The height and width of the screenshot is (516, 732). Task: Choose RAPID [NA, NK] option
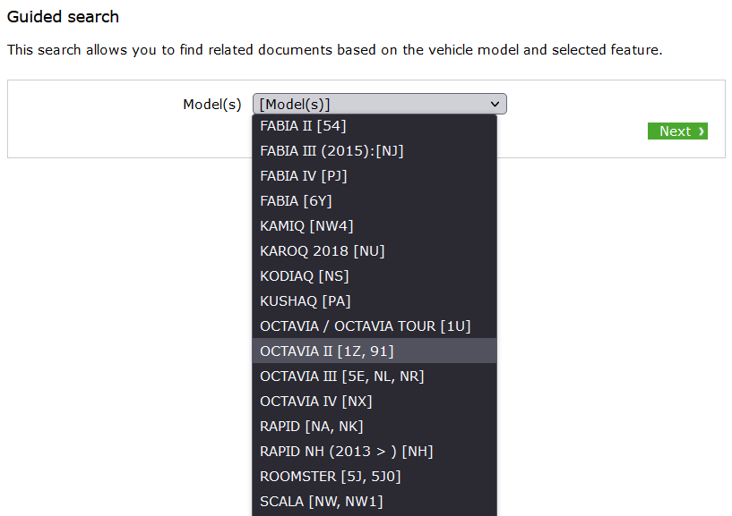375,427
